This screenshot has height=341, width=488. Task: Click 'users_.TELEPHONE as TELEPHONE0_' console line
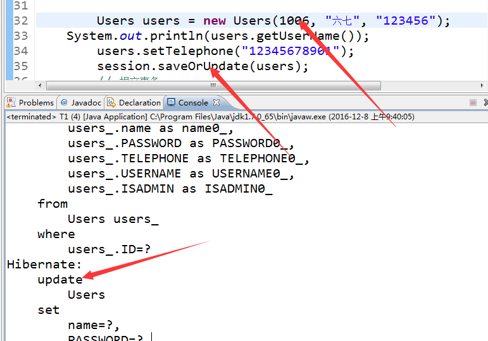(x=189, y=159)
